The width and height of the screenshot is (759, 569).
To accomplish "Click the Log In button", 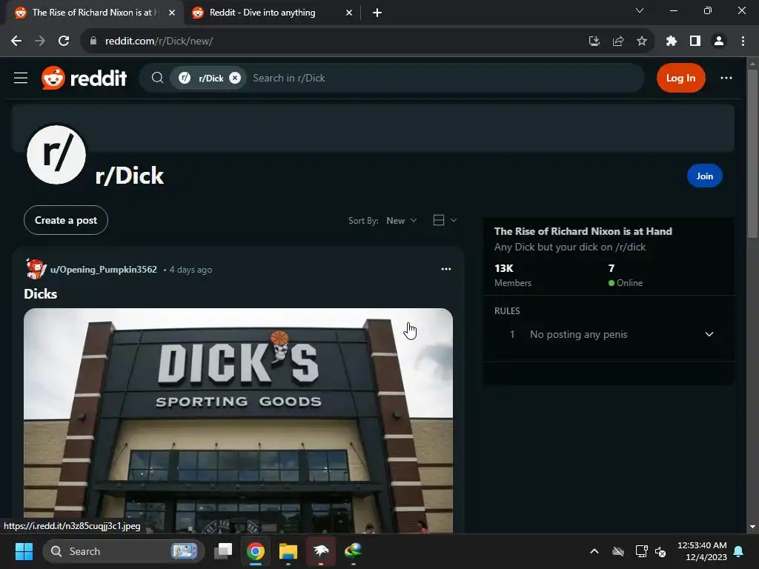I will tap(680, 78).
